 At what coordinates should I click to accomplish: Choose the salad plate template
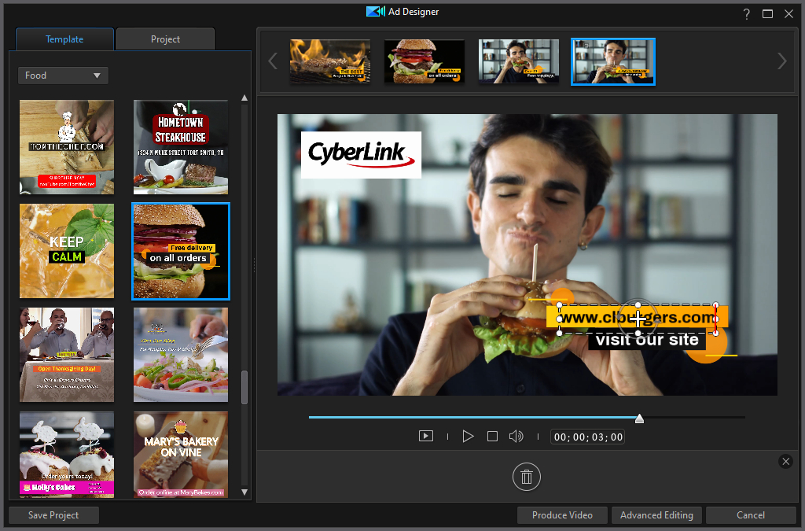point(181,355)
